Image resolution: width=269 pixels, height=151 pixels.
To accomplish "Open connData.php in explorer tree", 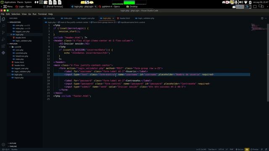I will 21,53.
